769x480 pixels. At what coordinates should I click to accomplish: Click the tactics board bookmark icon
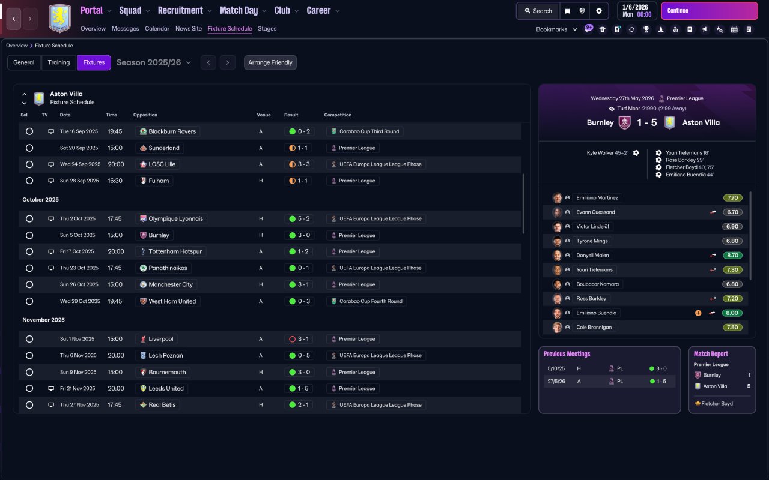[x=617, y=29]
